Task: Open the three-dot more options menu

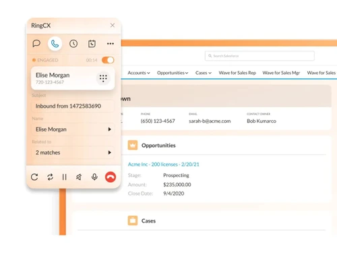Action: tap(111, 44)
